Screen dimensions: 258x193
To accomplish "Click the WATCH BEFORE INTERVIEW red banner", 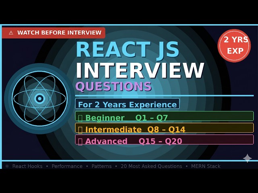I will pos(54,33).
